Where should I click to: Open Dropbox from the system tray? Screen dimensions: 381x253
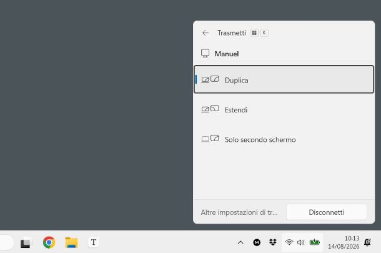pos(273,242)
